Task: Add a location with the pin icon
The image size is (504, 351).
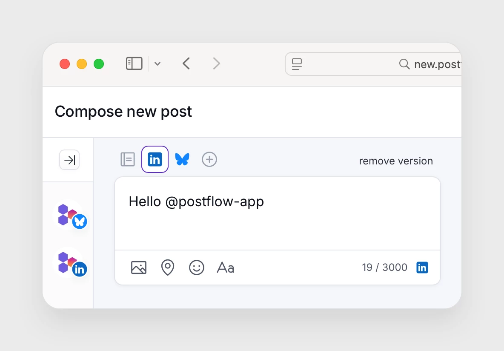Action: click(168, 268)
